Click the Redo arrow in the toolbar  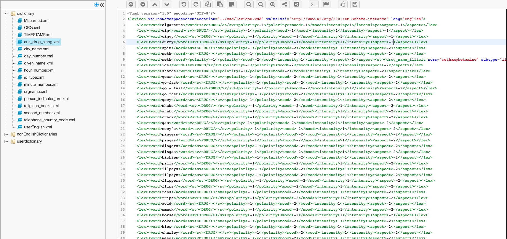click(x=196, y=4)
